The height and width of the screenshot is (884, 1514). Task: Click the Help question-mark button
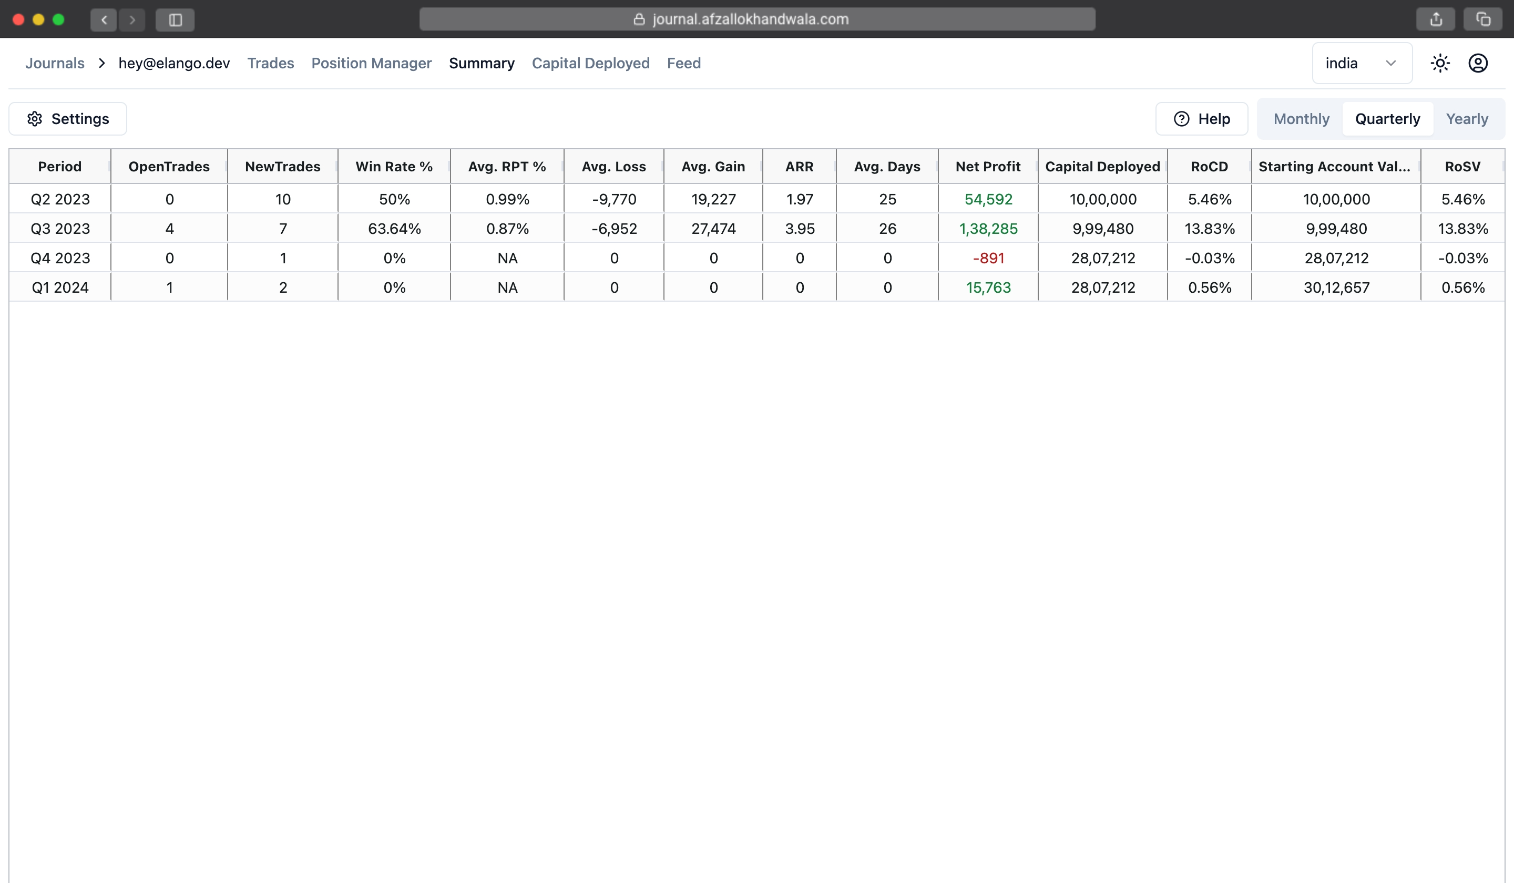(1202, 119)
